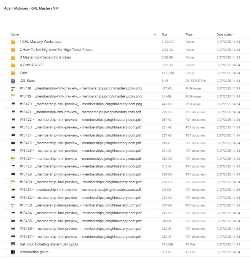Click icon of Get Your Ticketing System file
The height and width of the screenshot is (260, 250).
[13, 244]
